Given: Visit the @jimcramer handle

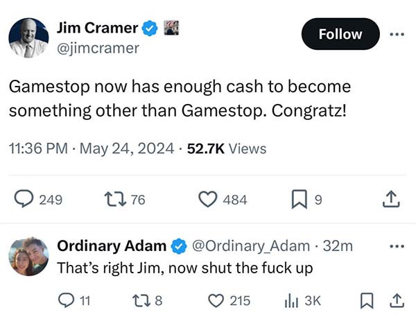Looking at the screenshot, I should [x=98, y=49].
